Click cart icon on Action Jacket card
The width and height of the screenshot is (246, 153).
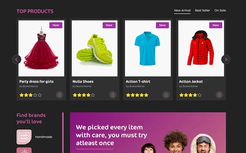point(219,95)
